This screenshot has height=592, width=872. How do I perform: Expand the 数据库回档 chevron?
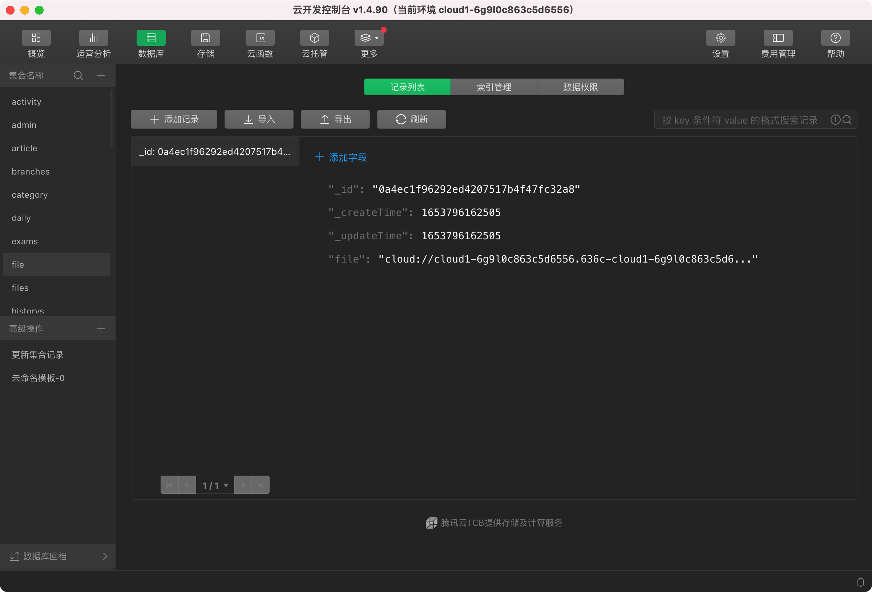pyautogui.click(x=105, y=556)
